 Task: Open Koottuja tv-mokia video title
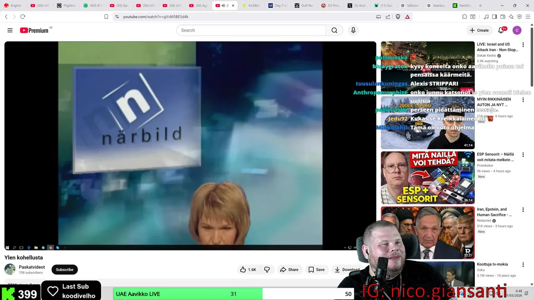[492, 265]
